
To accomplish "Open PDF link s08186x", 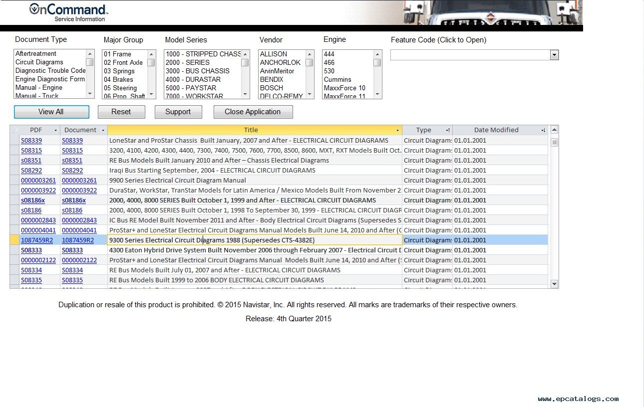I will pyautogui.click(x=33, y=201).
